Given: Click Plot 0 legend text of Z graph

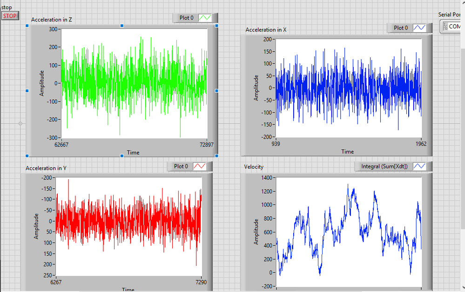Looking at the screenshot, I should [186, 18].
